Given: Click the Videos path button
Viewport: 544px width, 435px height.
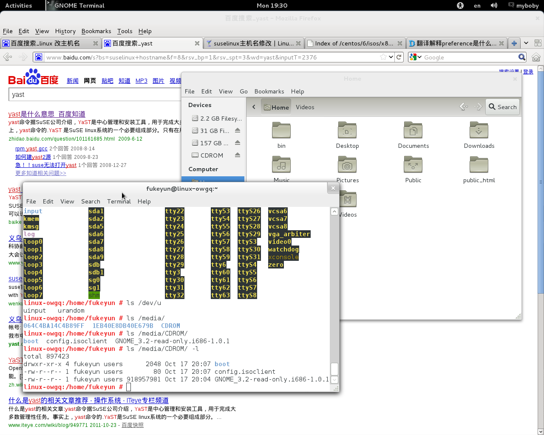Looking at the screenshot, I should click(x=305, y=107).
